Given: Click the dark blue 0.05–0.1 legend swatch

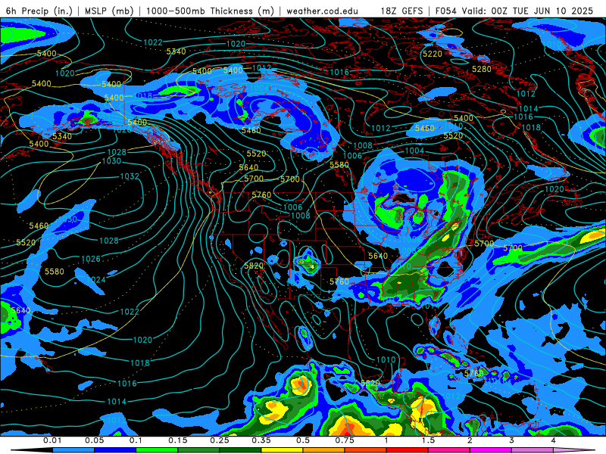Looking at the screenshot, I should pyautogui.click(x=115, y=450).
